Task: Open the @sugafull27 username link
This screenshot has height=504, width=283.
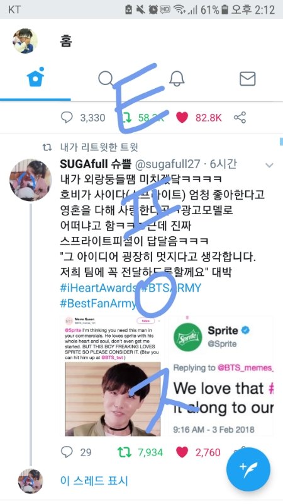Action: (x=167, y=164)
